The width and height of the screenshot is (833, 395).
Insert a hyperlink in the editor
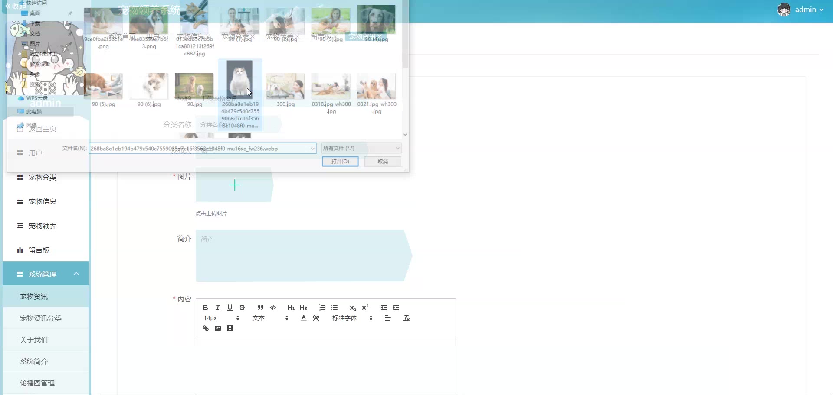tap(206, 328)
